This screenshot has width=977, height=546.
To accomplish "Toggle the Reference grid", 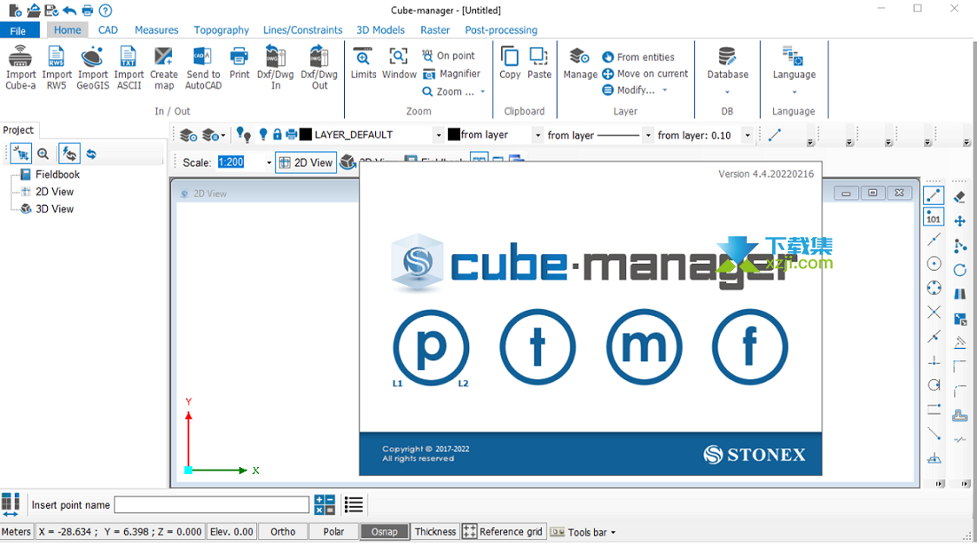I will (503, 532).
